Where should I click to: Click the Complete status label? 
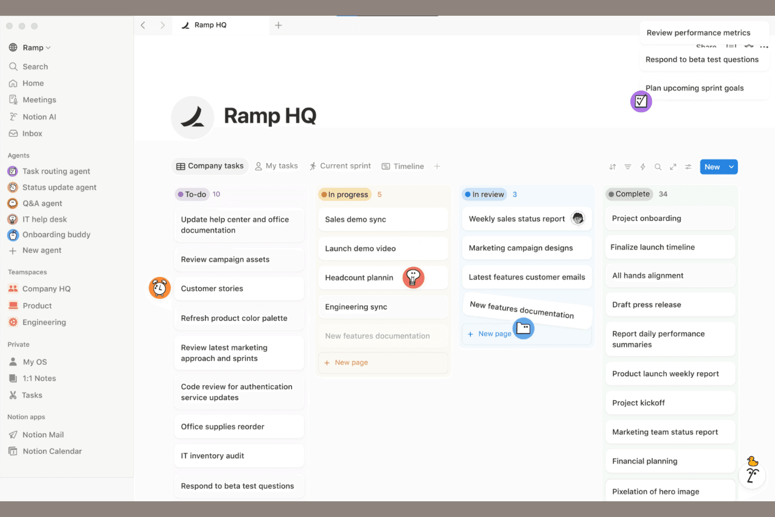point(629,194)
